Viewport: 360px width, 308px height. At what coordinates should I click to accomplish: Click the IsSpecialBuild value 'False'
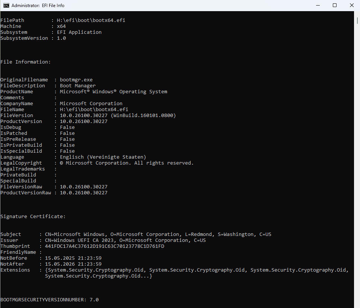coord(67,151)
